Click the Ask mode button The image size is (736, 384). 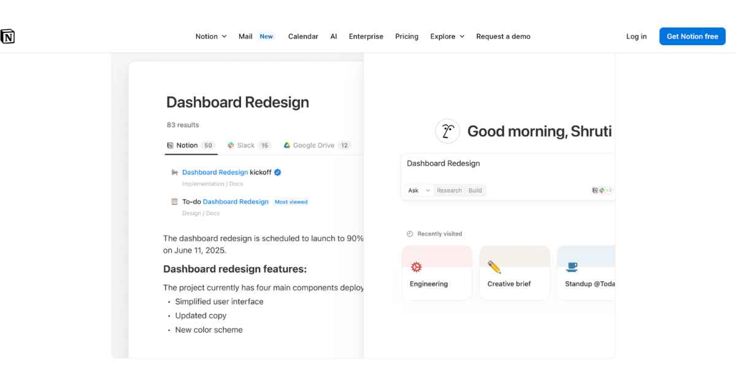413,190
